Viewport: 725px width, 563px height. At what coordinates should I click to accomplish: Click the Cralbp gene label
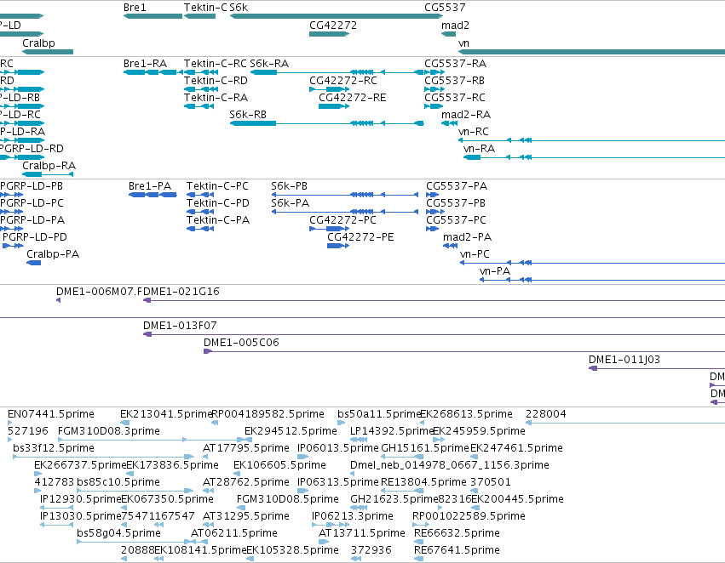tap(38, 43)
